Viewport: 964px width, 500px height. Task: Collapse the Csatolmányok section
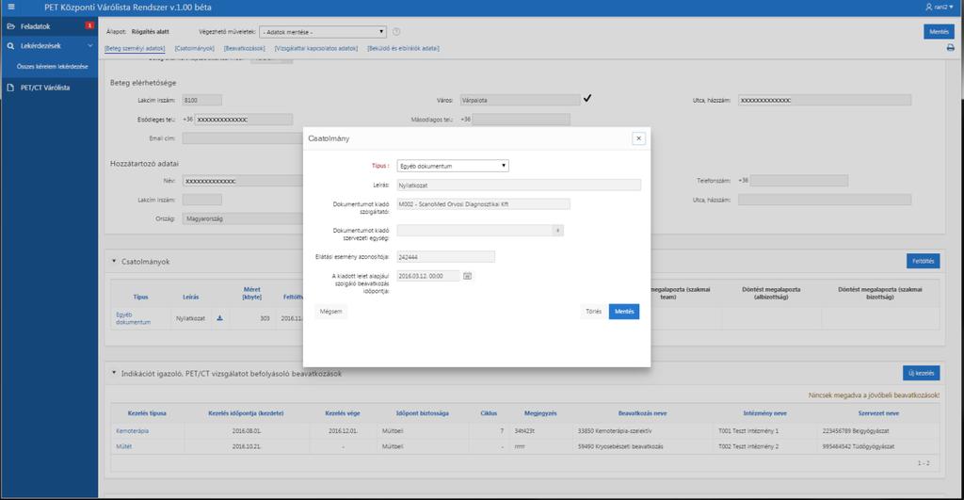[114, 262]
